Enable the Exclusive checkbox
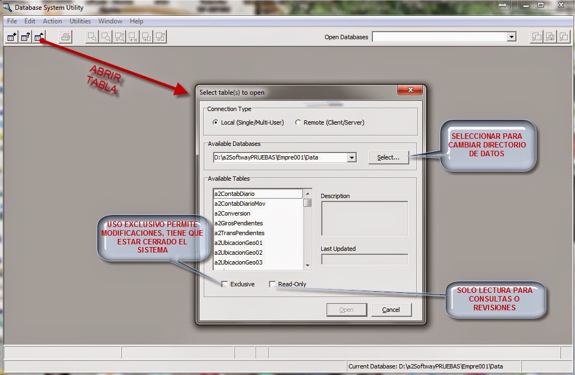Viewport: 575px width, 375px height. [226, 284]
